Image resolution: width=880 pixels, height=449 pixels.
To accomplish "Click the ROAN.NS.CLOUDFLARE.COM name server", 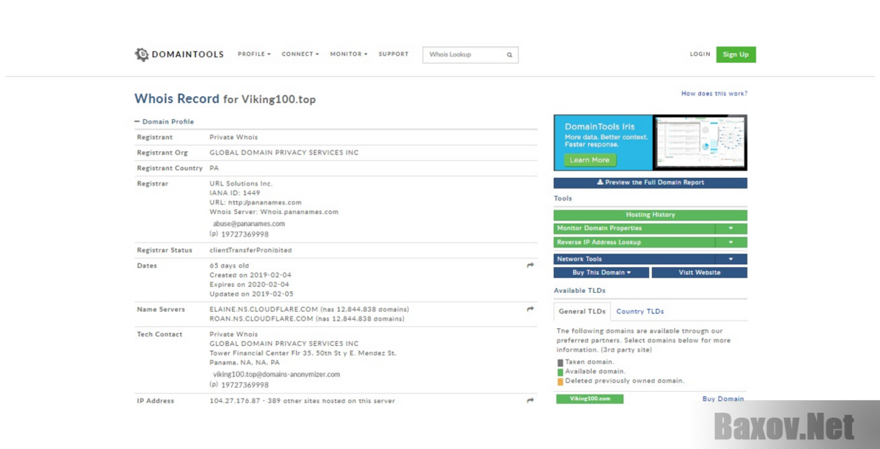I will 262,318.
